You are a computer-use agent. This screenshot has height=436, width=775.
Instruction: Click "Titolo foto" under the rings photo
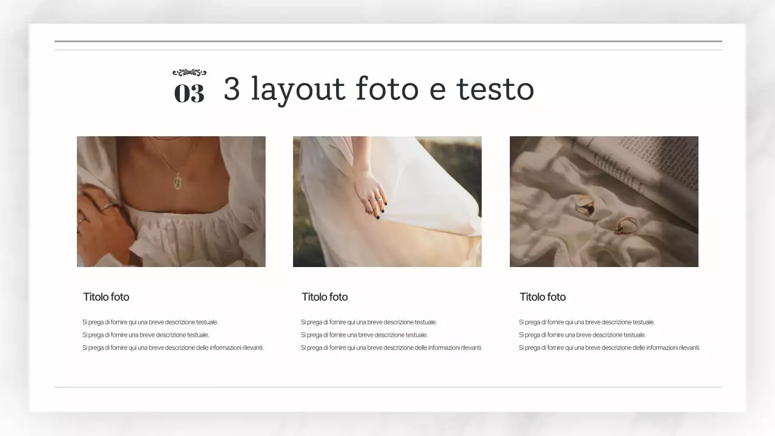(x=542, y=297)
